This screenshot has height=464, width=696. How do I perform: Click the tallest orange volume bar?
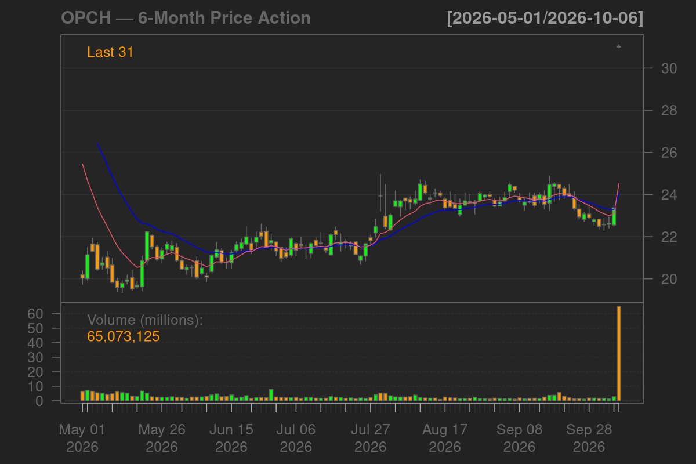point(619,353)
